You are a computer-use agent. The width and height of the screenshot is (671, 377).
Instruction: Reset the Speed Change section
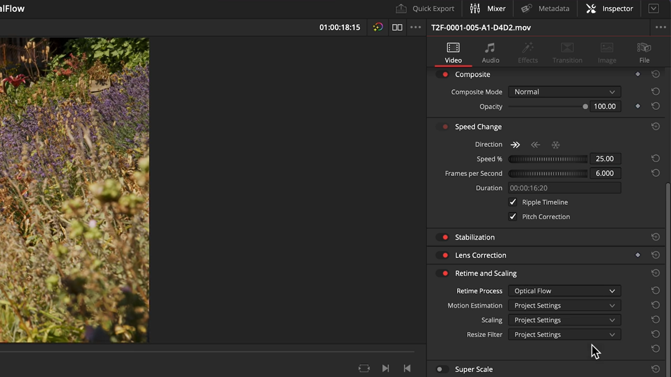[x=655, y=126]
